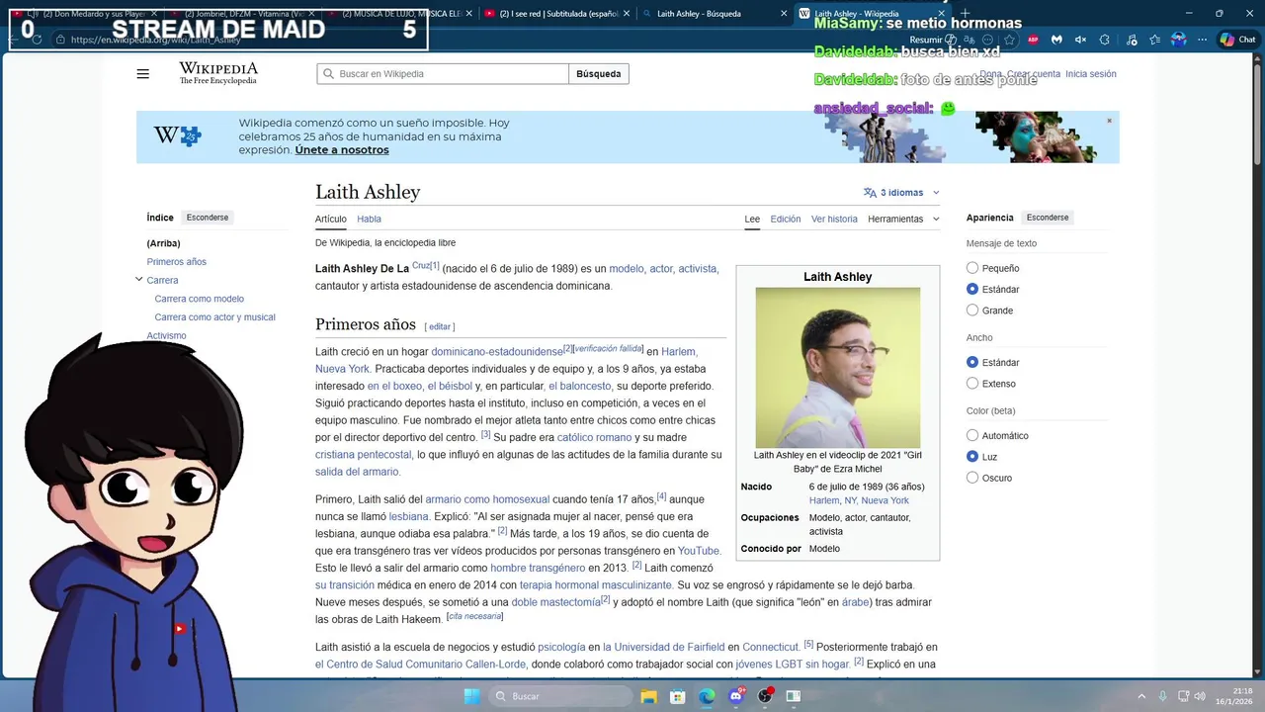Open the media control music note icon
Image resolution: width=1265 pixels, height=712 pixels.
(x=1132, y=40)
